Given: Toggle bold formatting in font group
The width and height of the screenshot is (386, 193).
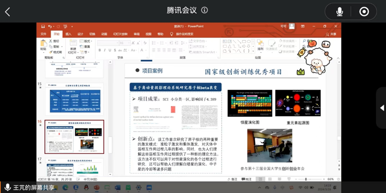Looking at the screenshot, I should click(x=99, y=50).
